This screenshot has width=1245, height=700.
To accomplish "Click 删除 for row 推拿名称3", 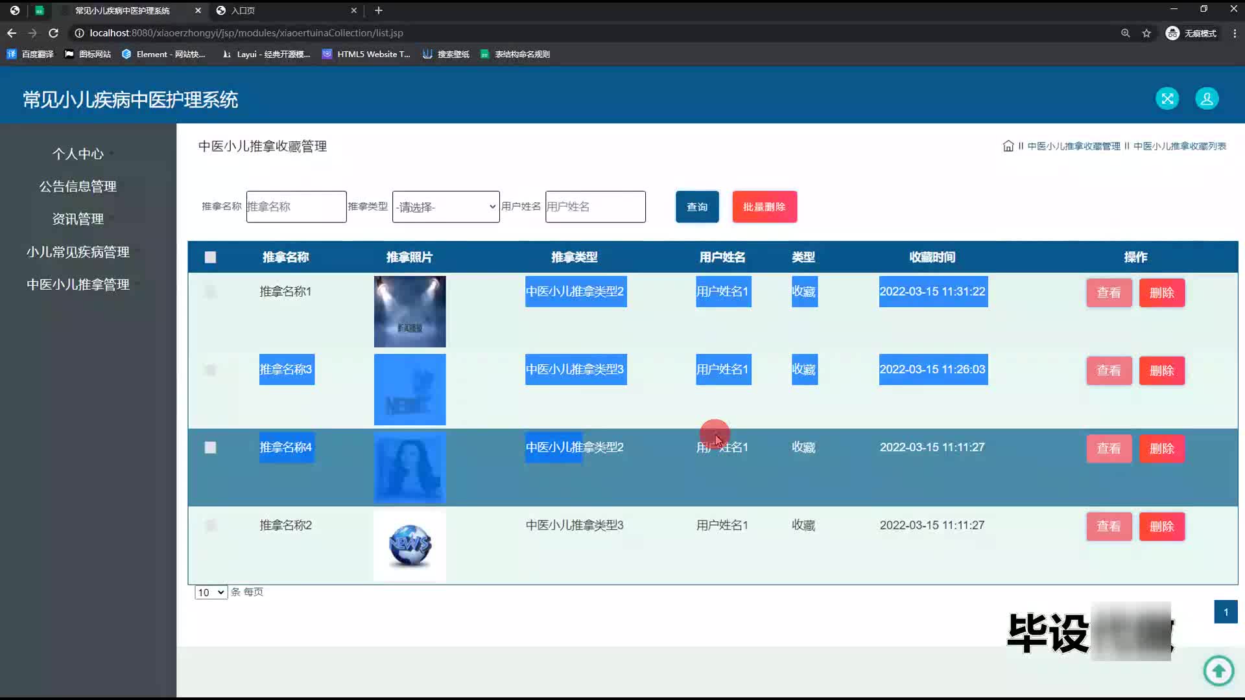I will coord(1161,371).
